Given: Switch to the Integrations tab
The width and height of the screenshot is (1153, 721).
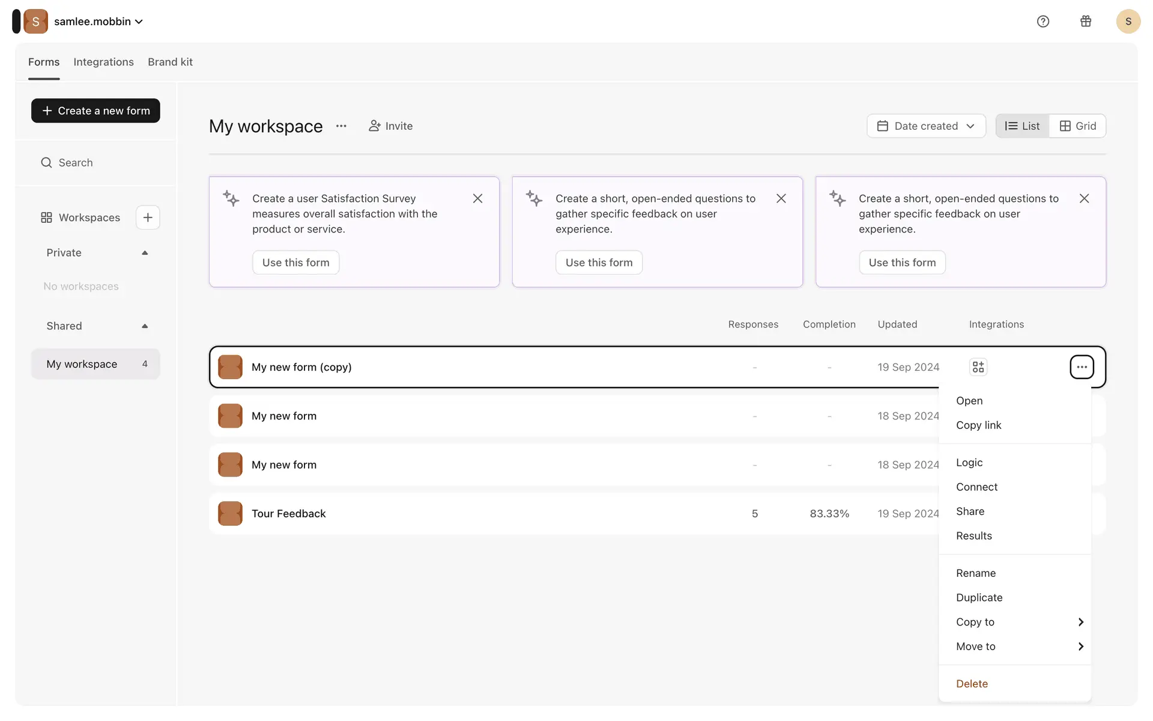Looking at the screenshot, I should click(103, 62).
